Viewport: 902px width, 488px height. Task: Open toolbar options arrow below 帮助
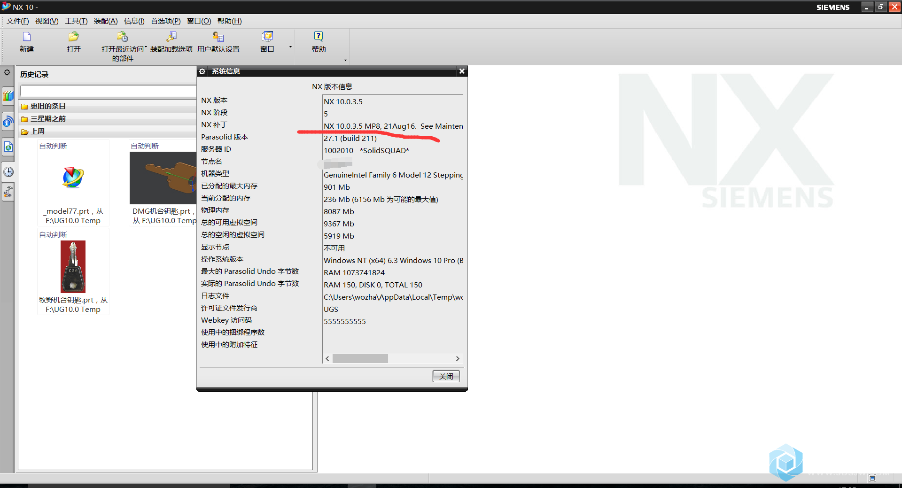pyautogui.click(x=345, y=60)
